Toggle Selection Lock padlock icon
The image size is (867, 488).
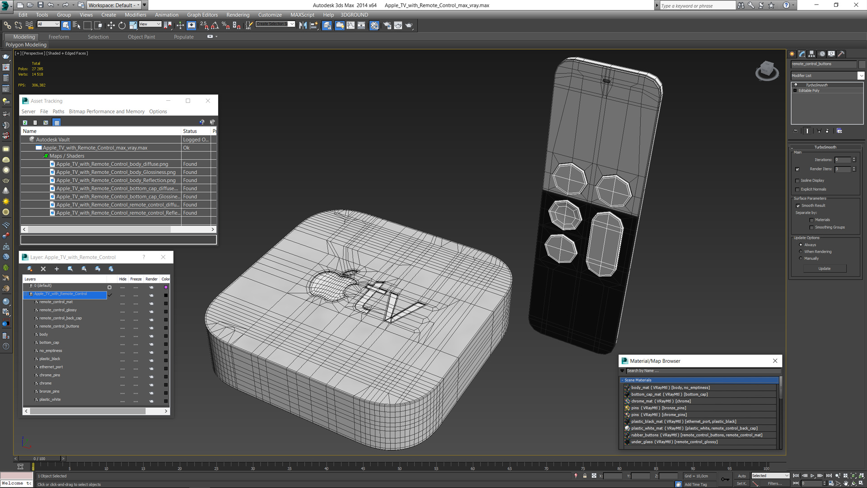tap(585, 476)
